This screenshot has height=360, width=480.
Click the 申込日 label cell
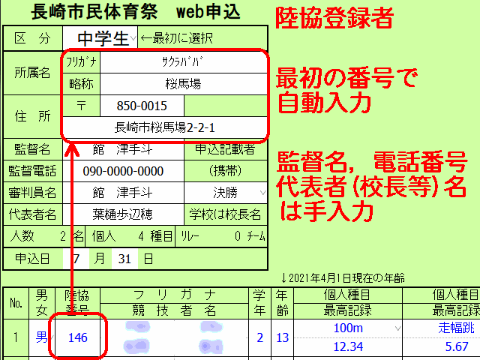coord(32,259)
